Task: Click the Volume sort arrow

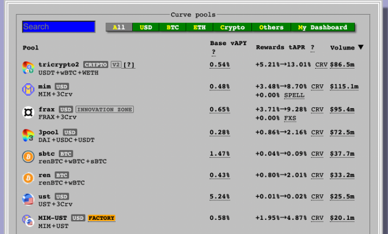Action: click(x=361, y=47)
